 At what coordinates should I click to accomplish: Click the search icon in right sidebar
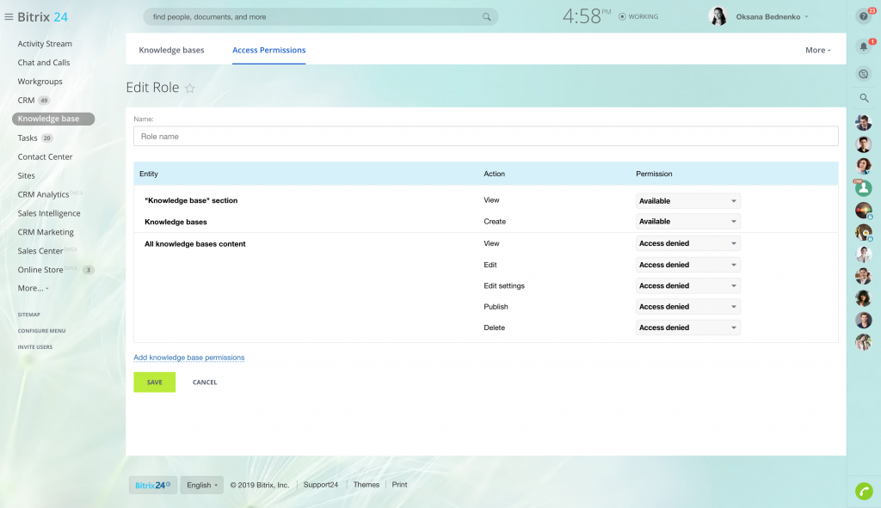[x=864, y=98]
